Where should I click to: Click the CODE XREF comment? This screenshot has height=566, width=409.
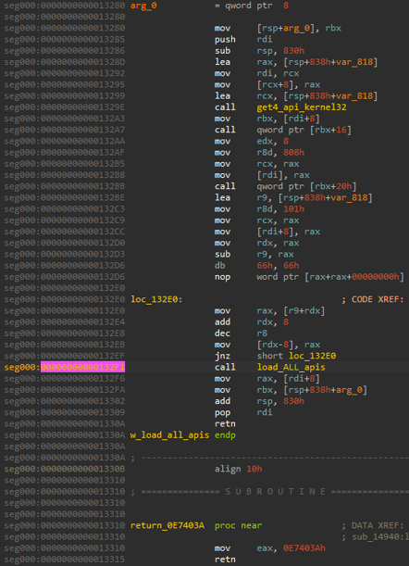373,299
